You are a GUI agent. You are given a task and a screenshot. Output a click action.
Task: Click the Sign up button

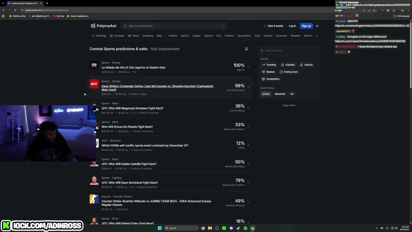306,26
